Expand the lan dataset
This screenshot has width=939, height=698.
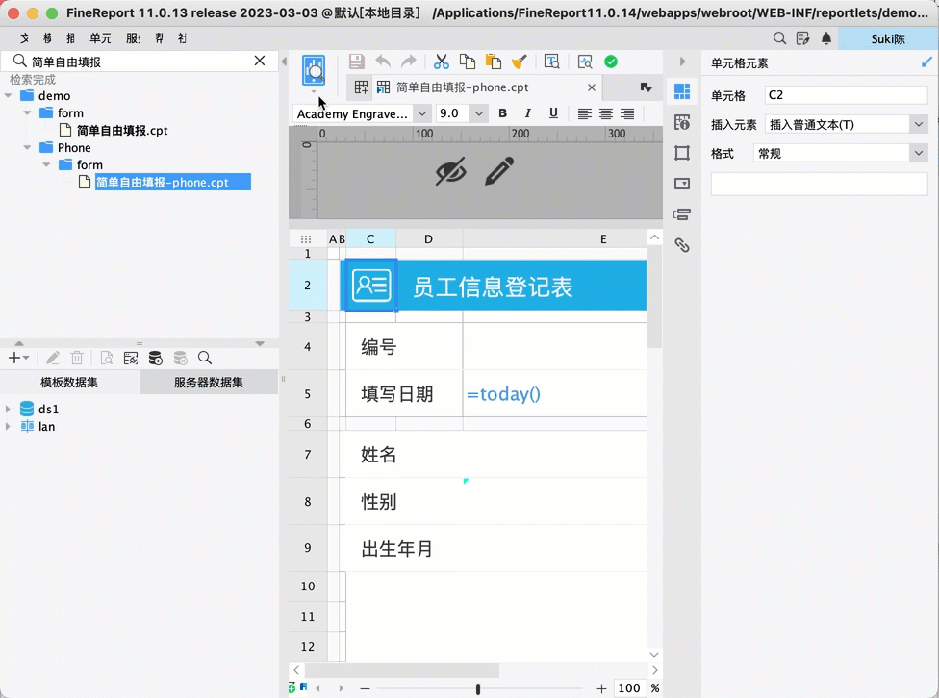point(8,426)
